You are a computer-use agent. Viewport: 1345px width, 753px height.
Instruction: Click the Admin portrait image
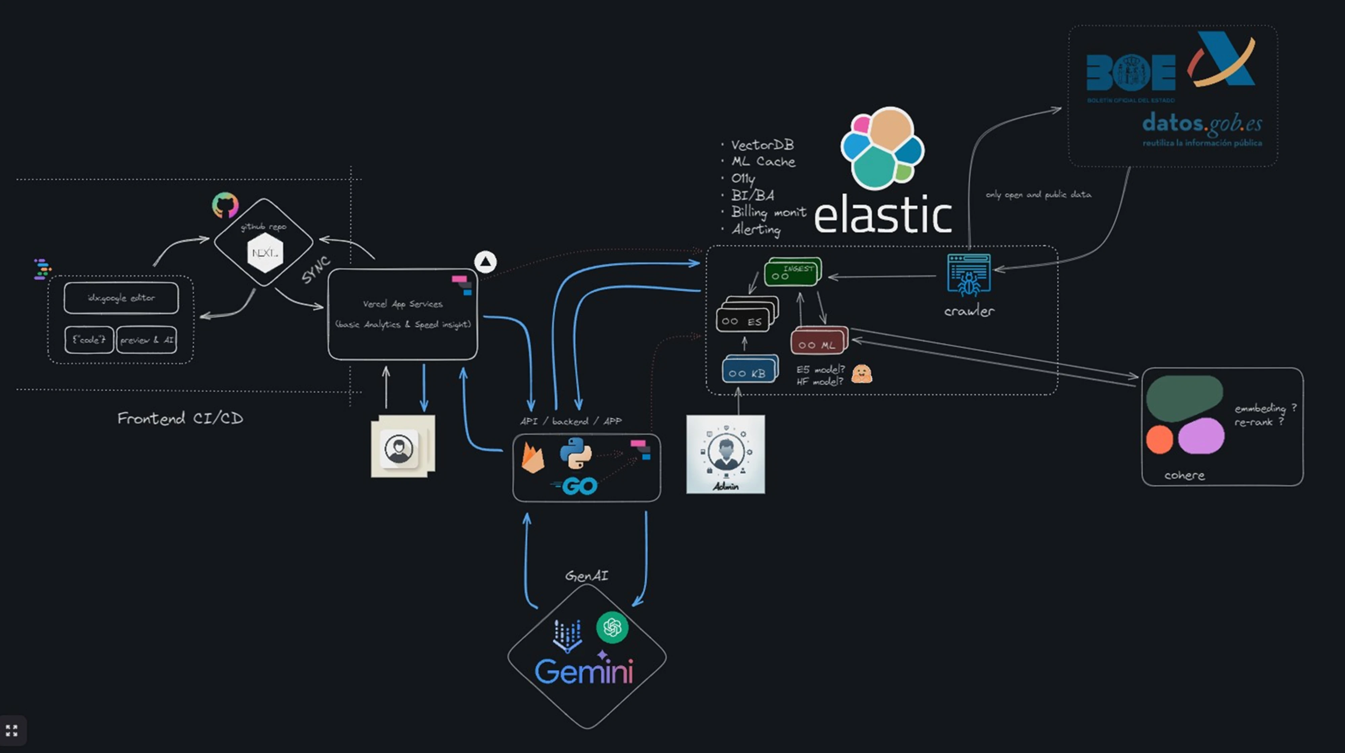tap(726, 454)
